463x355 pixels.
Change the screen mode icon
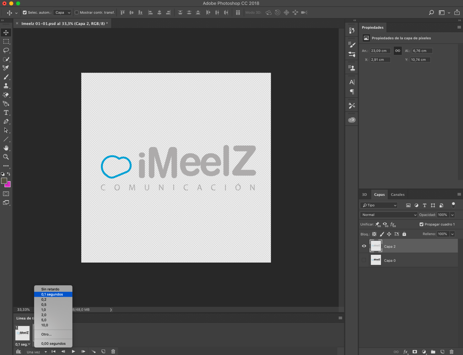coord(6,203)
